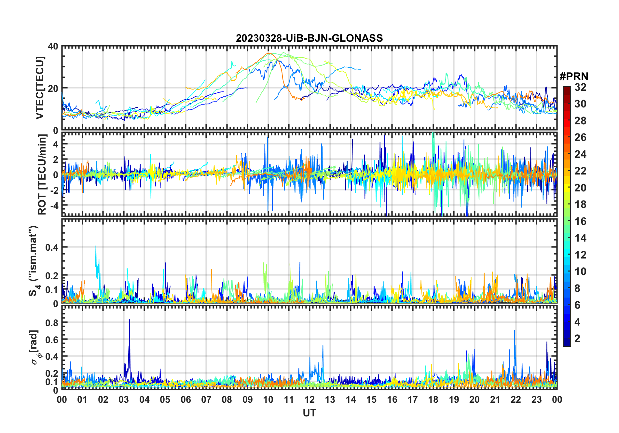The width and height of the screenshot is (619, 433).
Task: Click the cyan S4 peak reaching 0.4
Action: [96, 247]
